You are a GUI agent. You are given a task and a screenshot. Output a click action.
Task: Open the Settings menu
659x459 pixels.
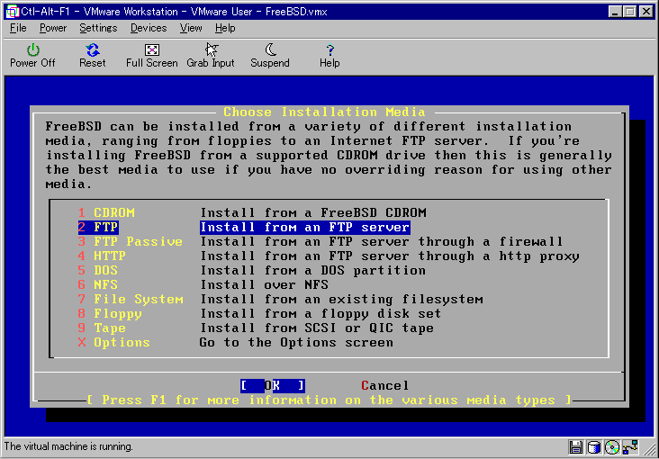(98, 28)
